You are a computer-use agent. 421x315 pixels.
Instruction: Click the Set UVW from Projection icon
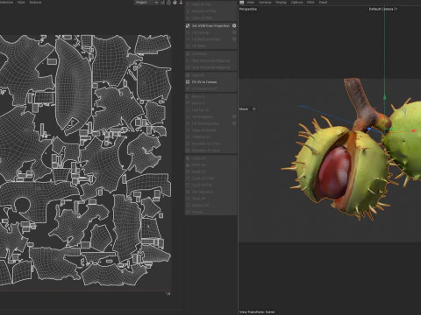188,26
